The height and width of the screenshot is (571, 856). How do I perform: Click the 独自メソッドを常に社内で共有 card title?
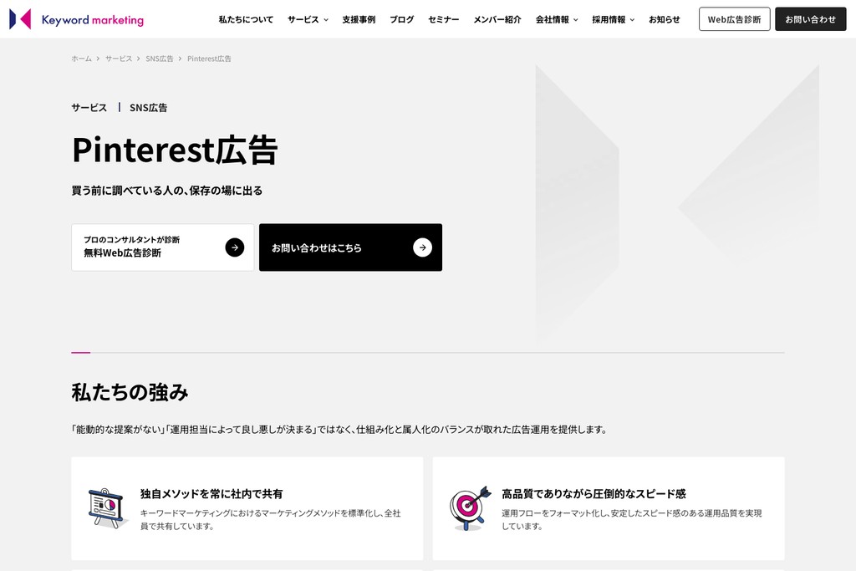pyautogui.click(x=211, y=493)
